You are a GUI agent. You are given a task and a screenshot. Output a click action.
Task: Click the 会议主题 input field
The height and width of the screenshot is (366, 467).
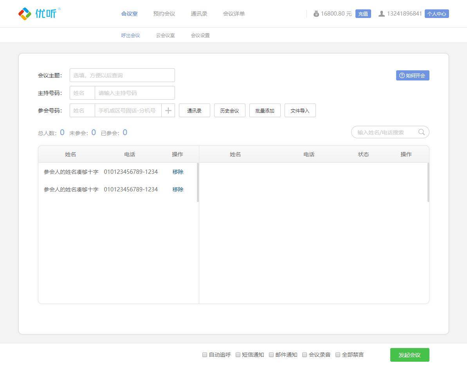tap(122, 75)
